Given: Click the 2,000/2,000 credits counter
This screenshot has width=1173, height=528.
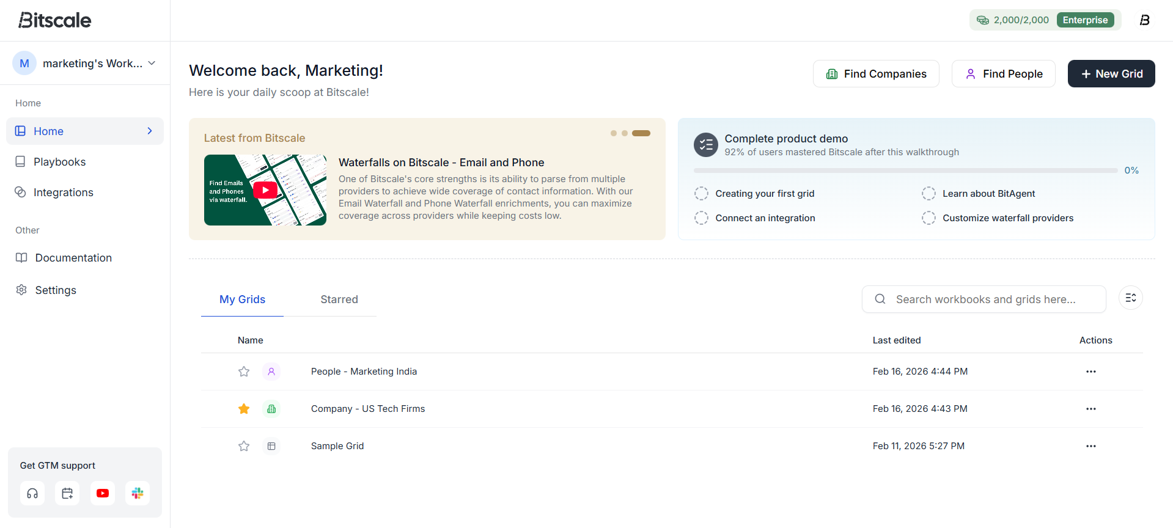Looking at the screenshot, I should tap(1021, 20).
